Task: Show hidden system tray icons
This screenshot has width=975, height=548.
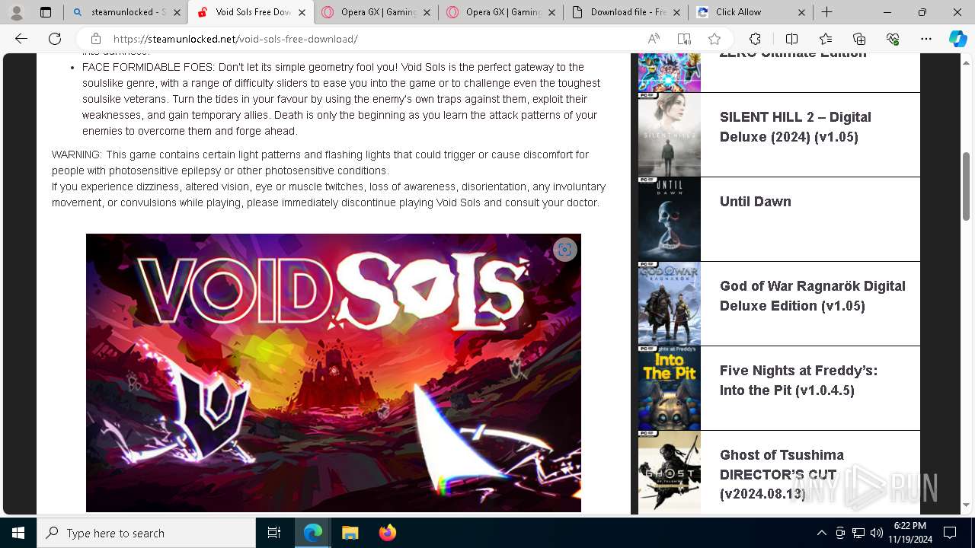Action: coord(822,533)
